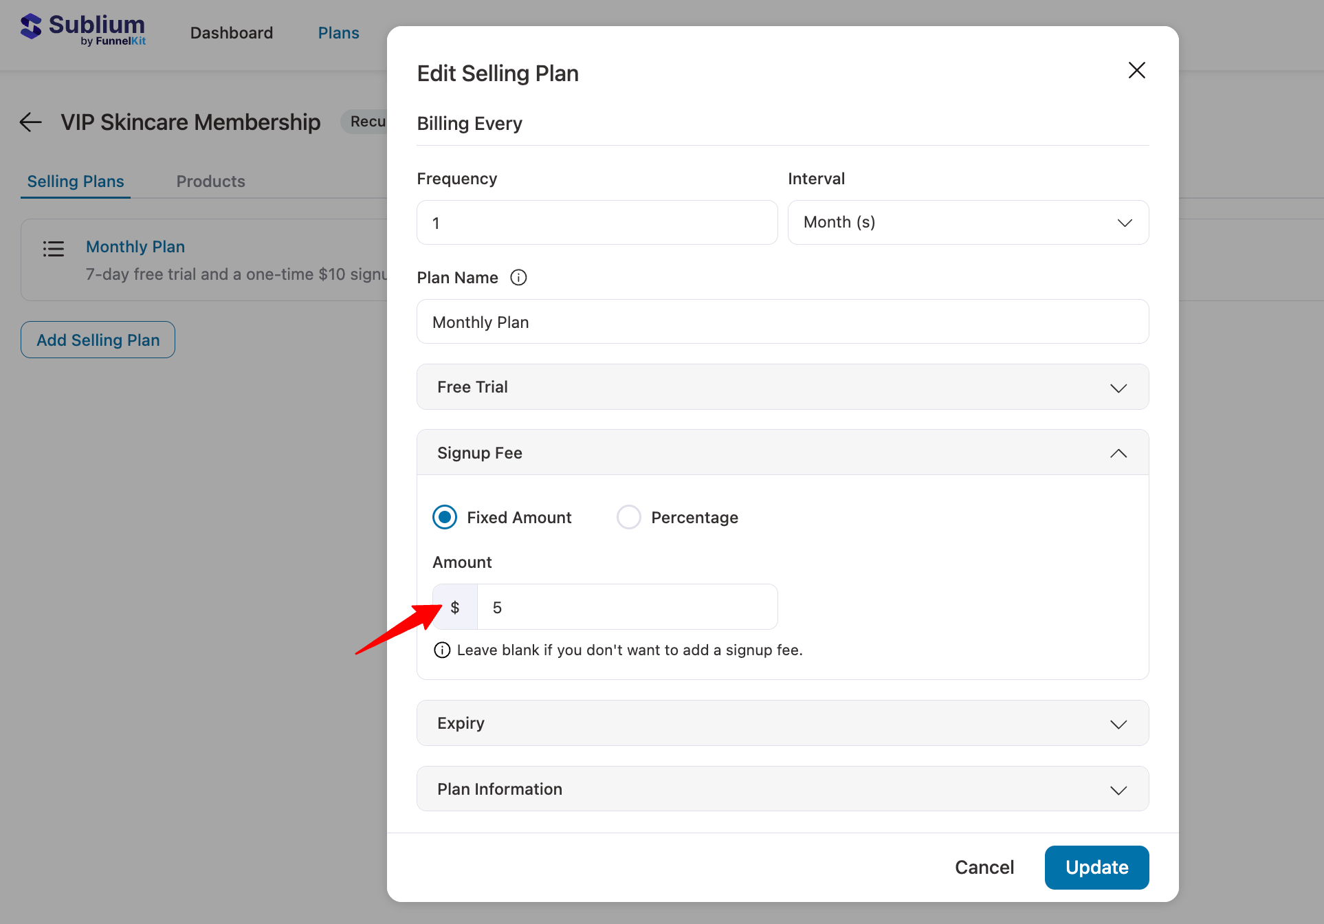The image size is (1324, 924).
Task: Click Add Selling Plan
Action: 97,339
